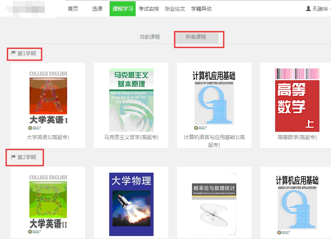This screenshot has height=239, width=331.
Task: Select the 第2学期 heading text
Action: pos(26,157)
